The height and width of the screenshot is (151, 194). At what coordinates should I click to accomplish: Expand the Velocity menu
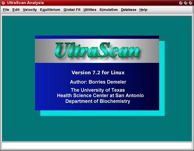click(x=30, y=10)
